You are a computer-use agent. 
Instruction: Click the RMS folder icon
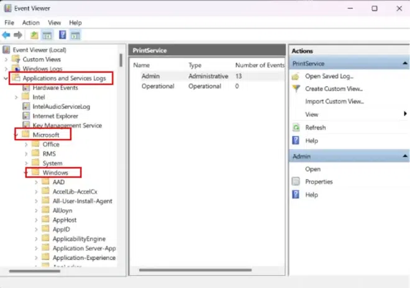tap(35, 153)
